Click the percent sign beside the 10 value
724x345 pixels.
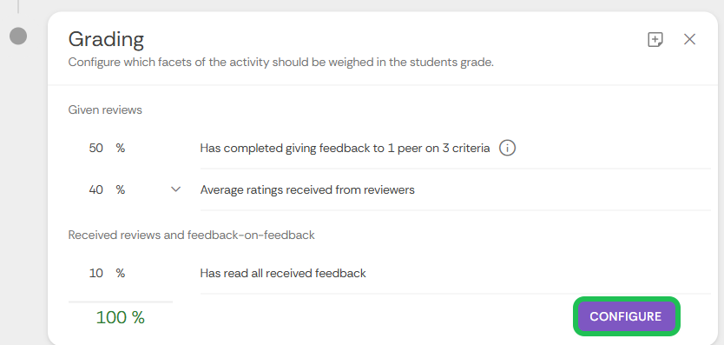tap(121, 273)
